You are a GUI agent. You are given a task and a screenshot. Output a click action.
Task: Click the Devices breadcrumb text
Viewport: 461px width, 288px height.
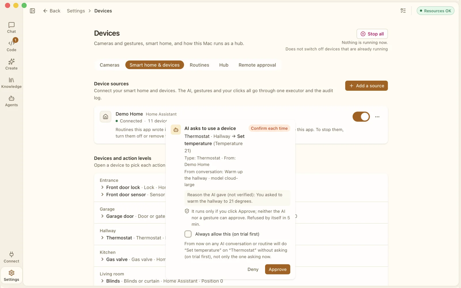pyautogui.click(x=103, y=11)
